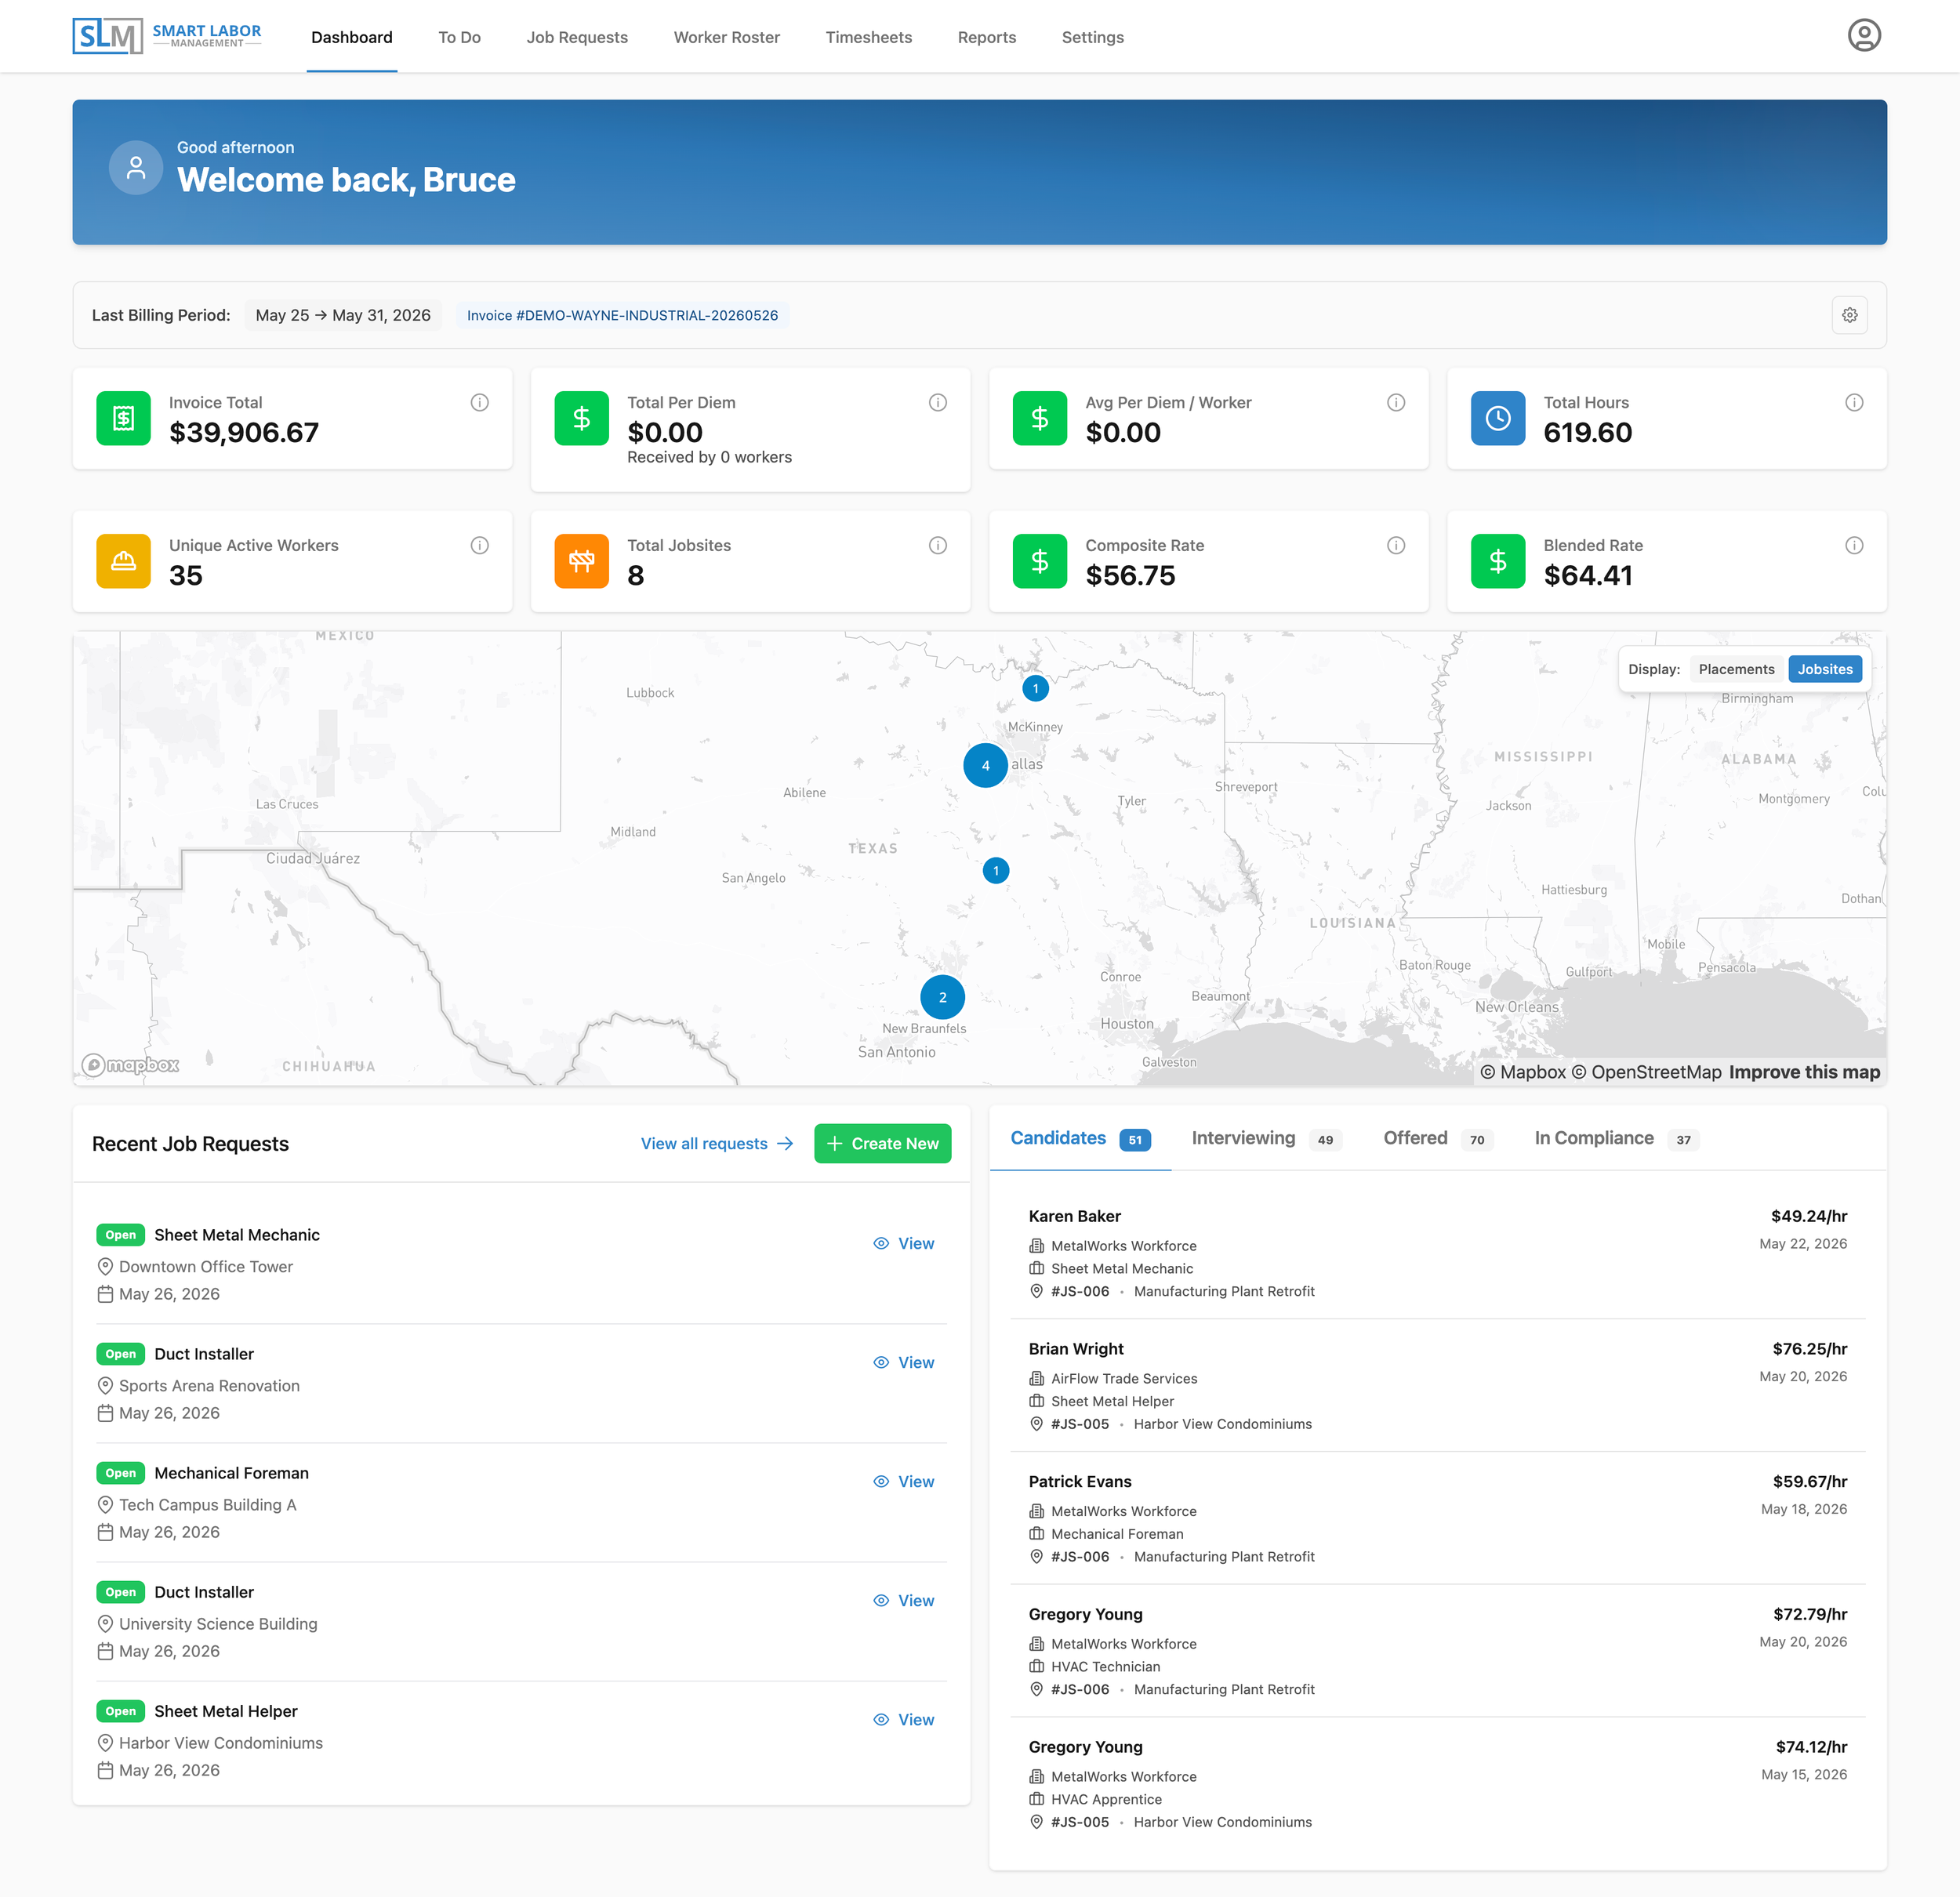Show info for Total Per Diem

[937, 402]
